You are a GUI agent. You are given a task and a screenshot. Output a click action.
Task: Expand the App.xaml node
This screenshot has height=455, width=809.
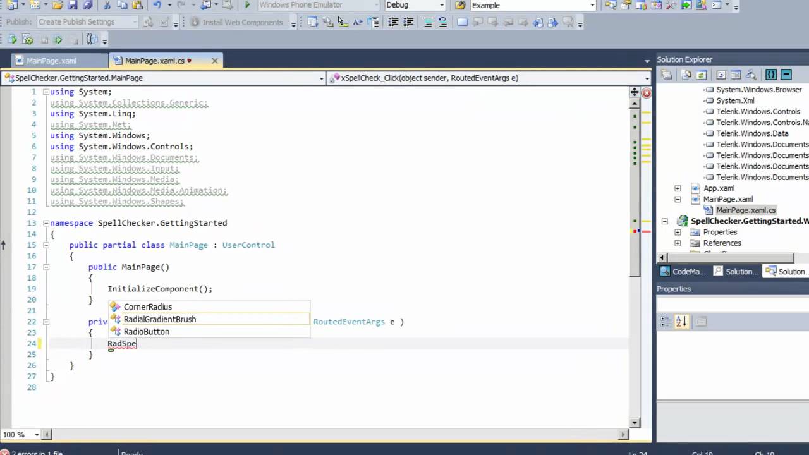click(678, 188)
